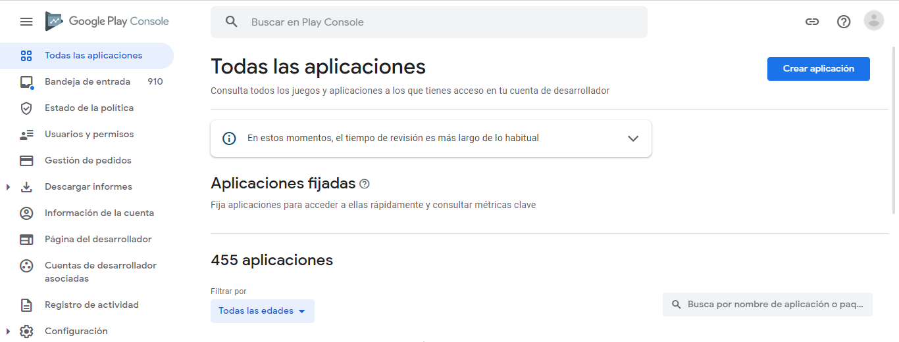Open Información de la cuenta page
The width and height of the screenshot is (899, 342).
87,213
